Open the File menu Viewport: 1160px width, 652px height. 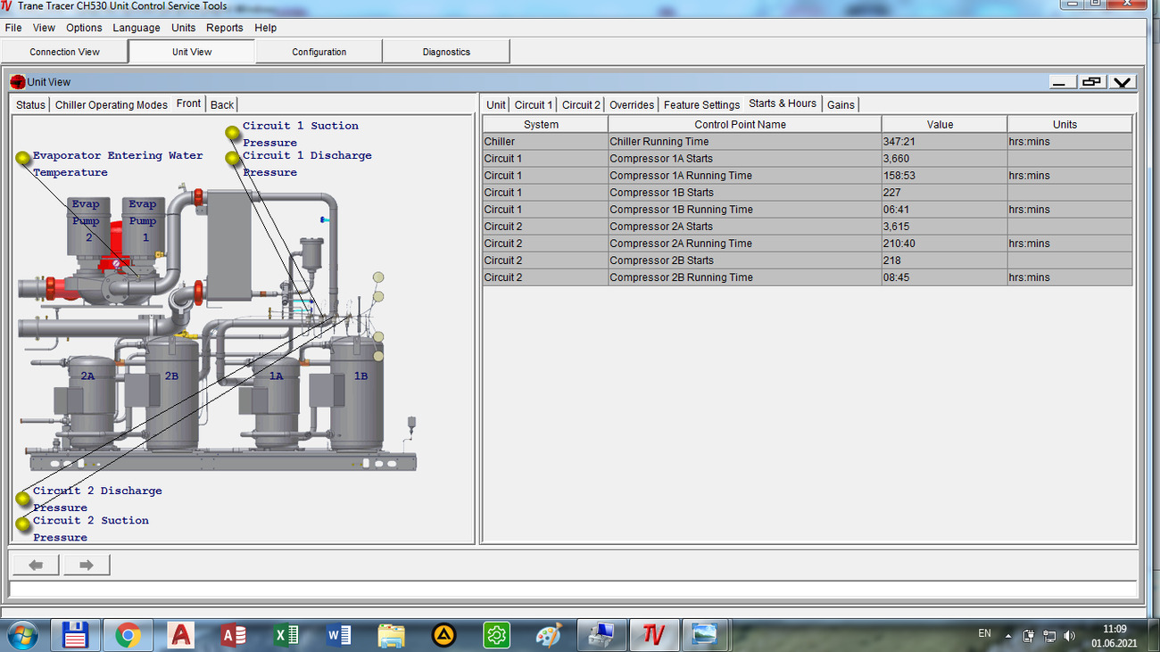(13, 28)
